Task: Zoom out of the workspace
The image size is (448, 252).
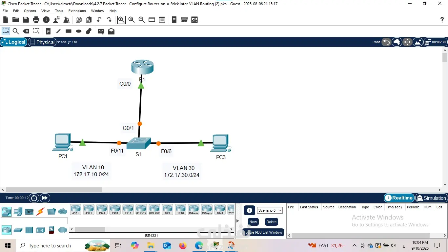Action: tap(142, 20)
